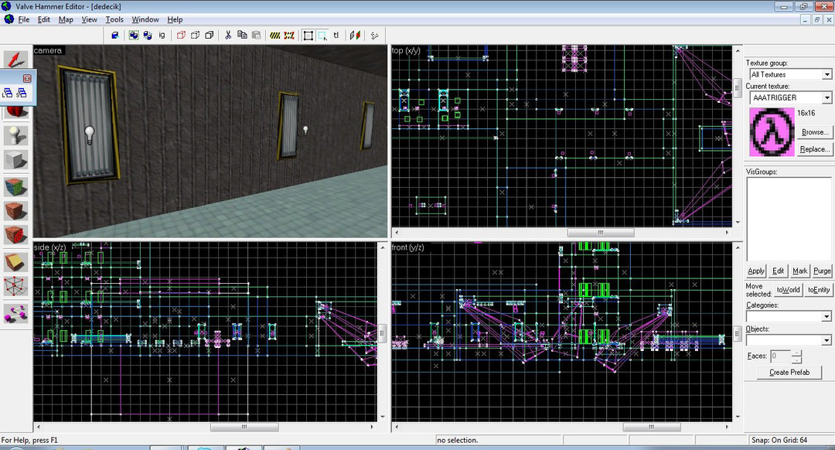Click the VisGroups Purge button
This screenshot has height=450, width=835.
[x=822, y=271]
